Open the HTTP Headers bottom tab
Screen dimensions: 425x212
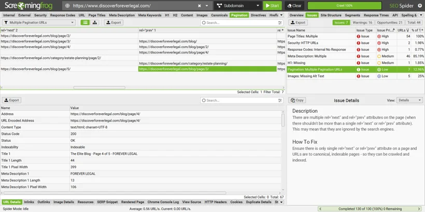(216, 202)
